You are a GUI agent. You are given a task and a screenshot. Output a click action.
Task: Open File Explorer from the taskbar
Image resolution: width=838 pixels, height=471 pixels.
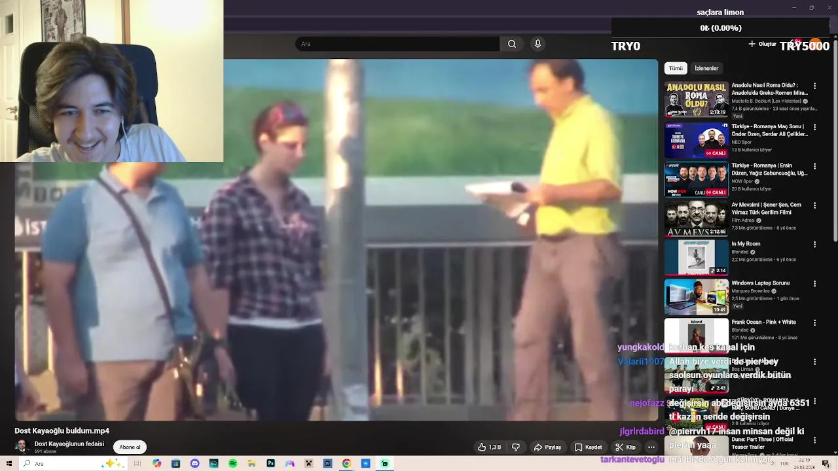(251, 464)
